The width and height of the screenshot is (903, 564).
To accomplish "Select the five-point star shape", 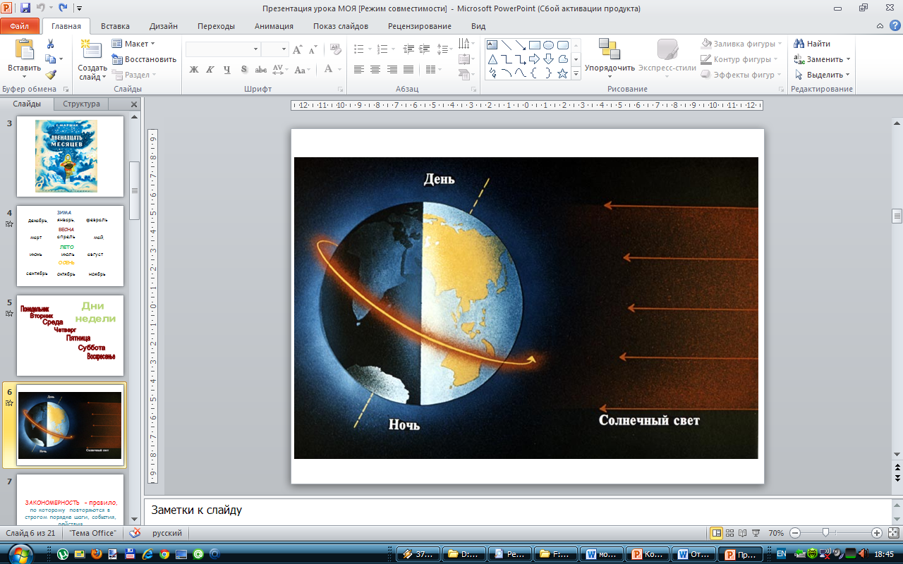I will [x=562, y=73].
